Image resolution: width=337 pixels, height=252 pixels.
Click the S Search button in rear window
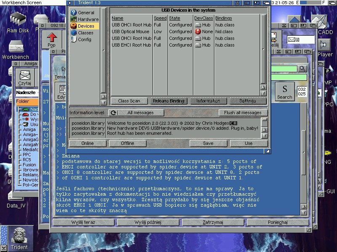click(x=285, y=92)
